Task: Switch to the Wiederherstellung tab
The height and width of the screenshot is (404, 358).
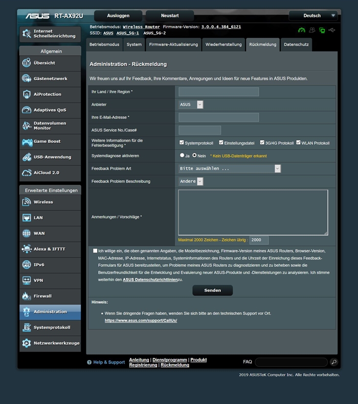Action: pos(223,45)
